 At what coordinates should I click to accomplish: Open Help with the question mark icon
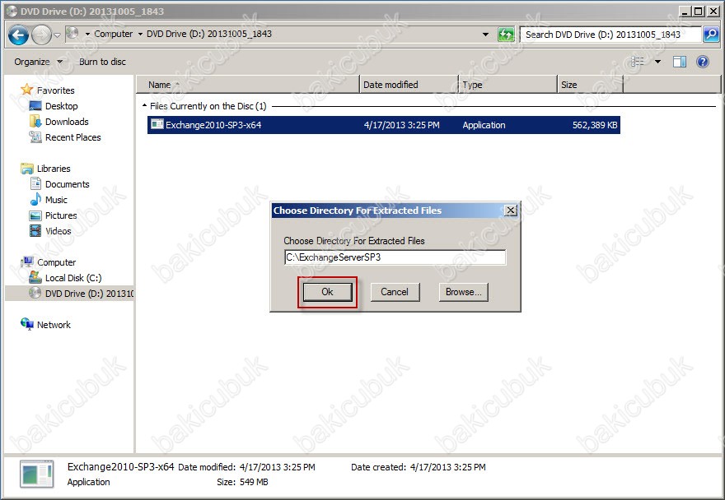coord(702,62)
